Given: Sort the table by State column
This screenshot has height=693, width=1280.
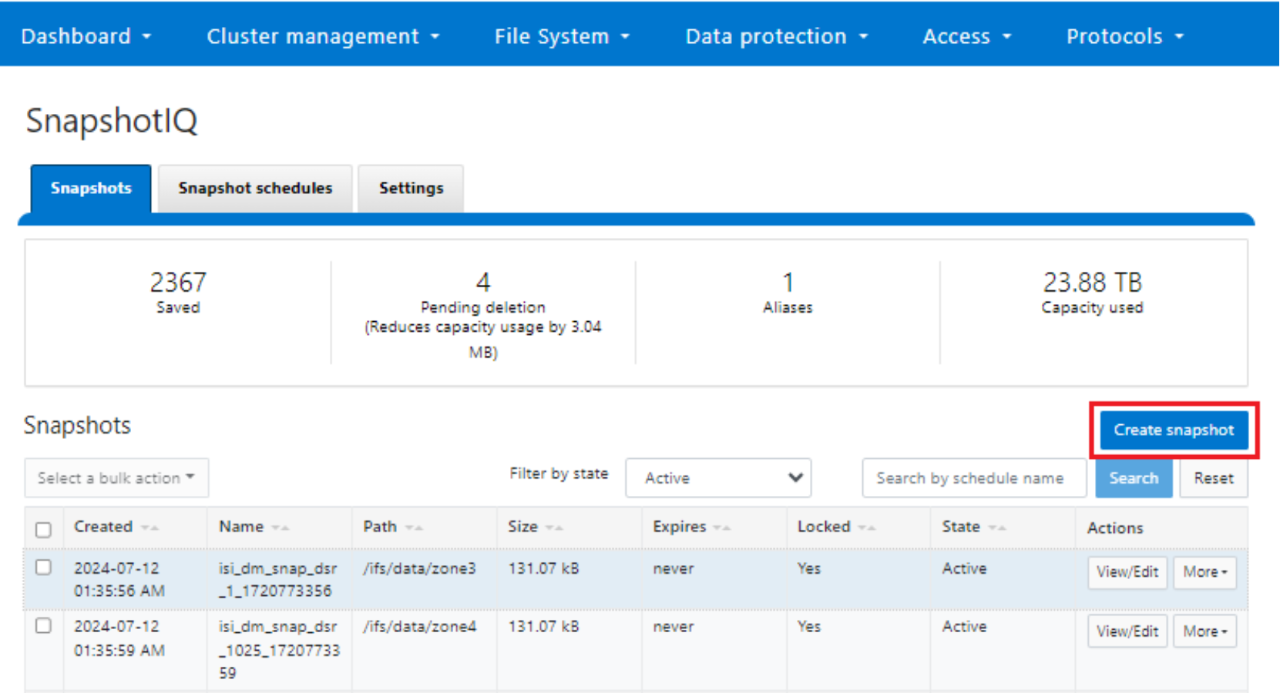Looking at the screenshot, I should 974,527.
